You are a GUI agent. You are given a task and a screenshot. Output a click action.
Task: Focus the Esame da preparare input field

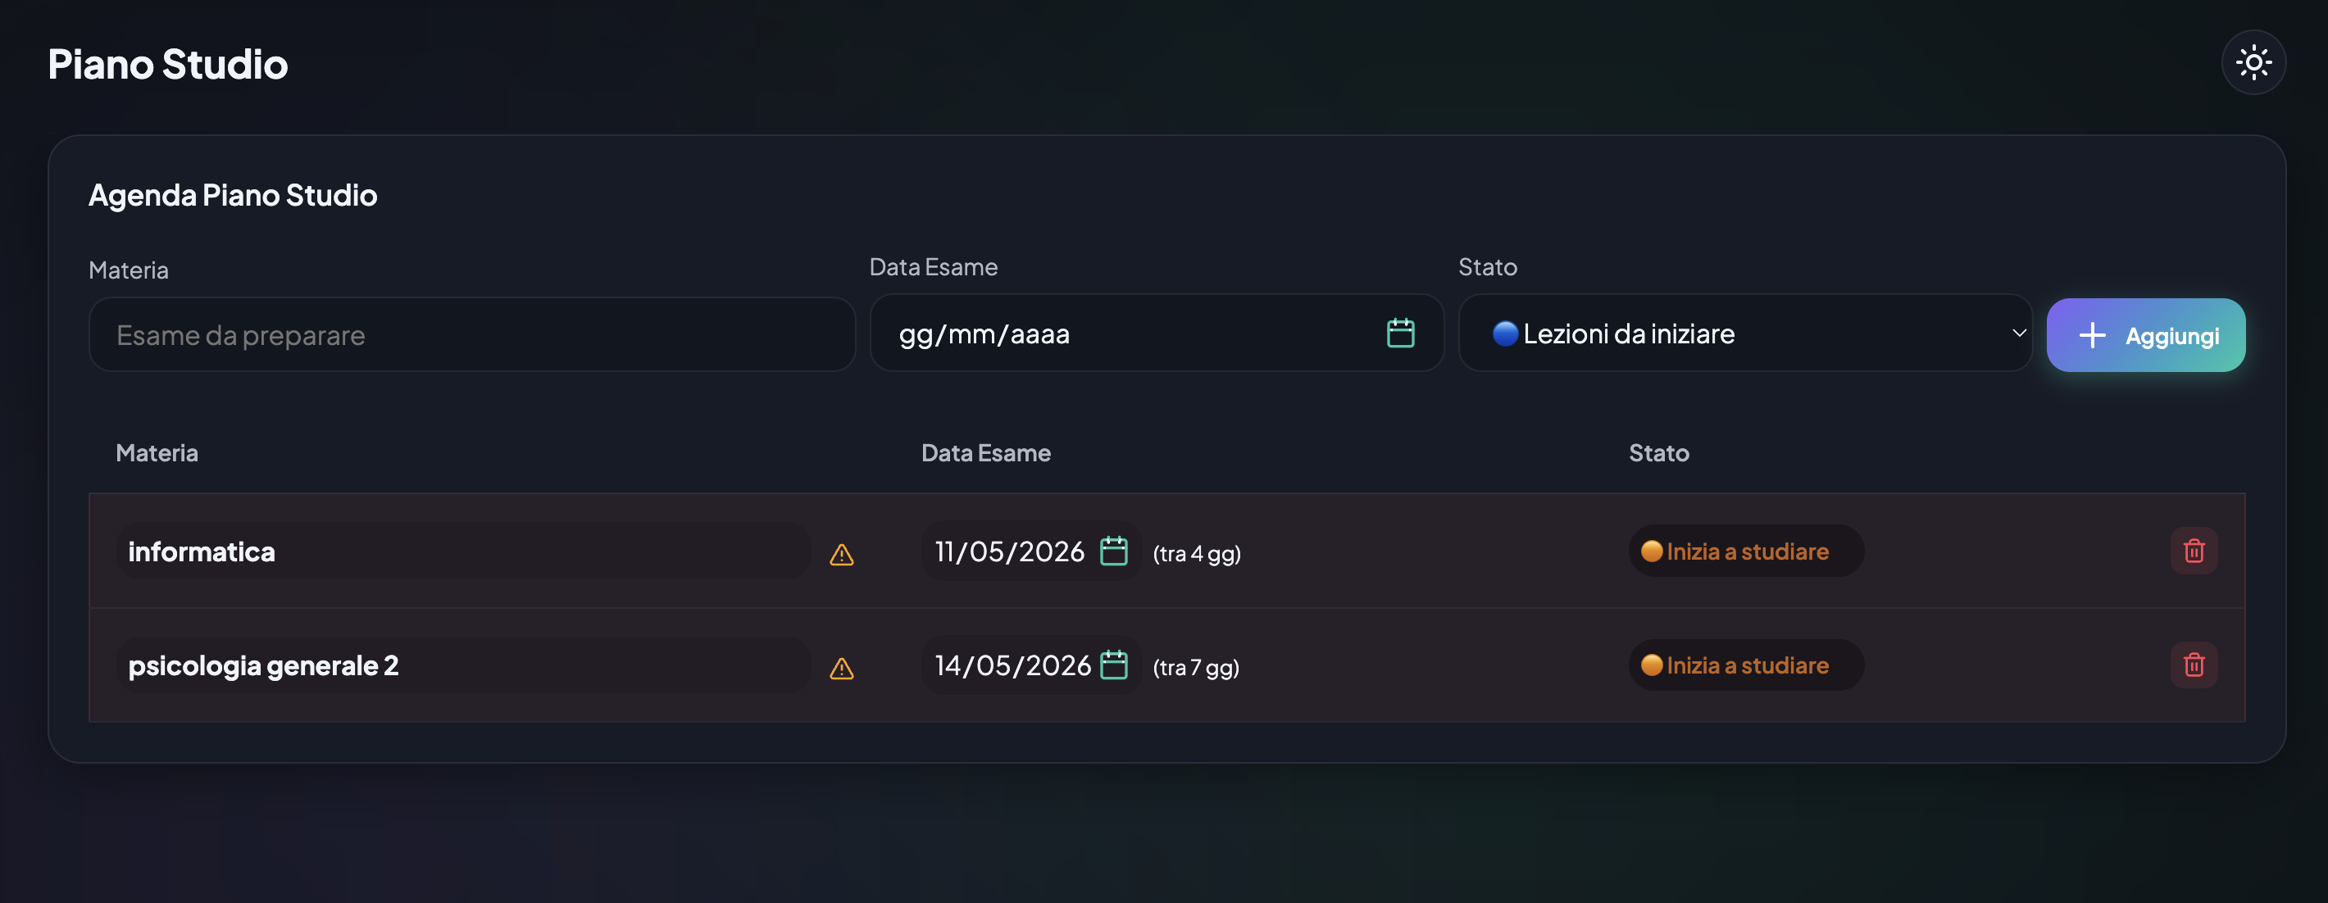[x=471, y=335]
